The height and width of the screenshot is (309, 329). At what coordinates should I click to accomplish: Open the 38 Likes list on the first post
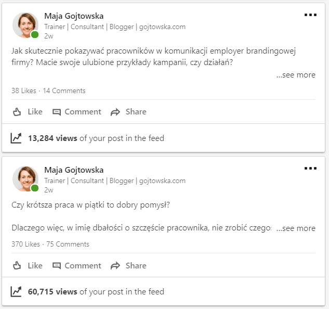[x=23, y=91]
